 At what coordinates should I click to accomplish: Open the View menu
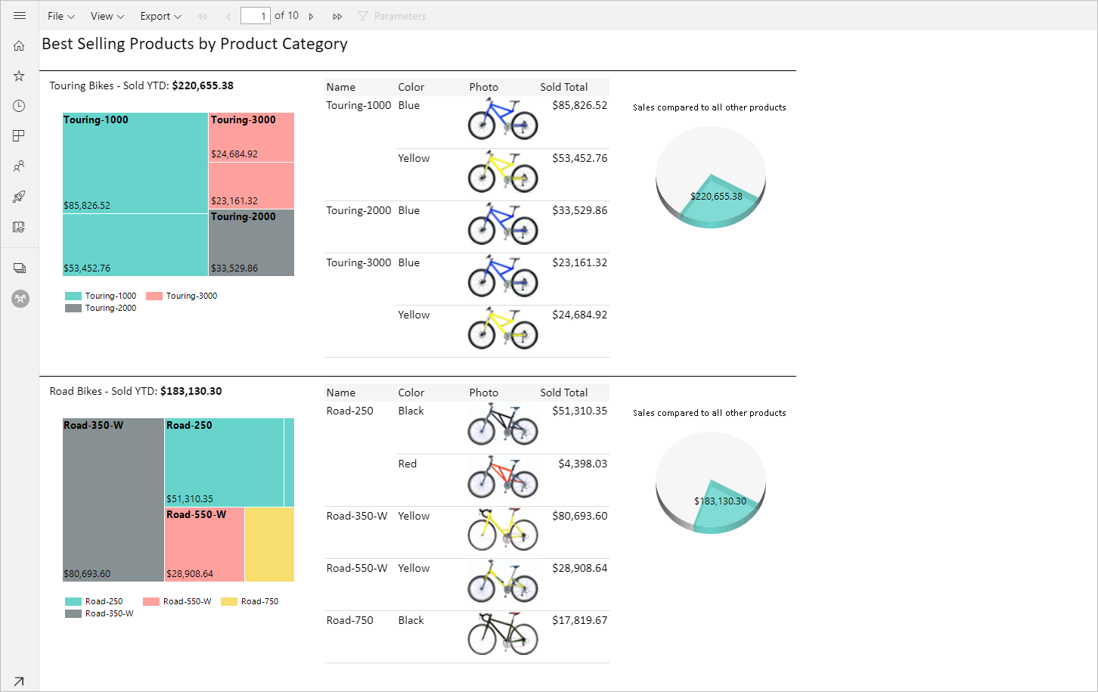pyautogui.click(x=107, y=16)
